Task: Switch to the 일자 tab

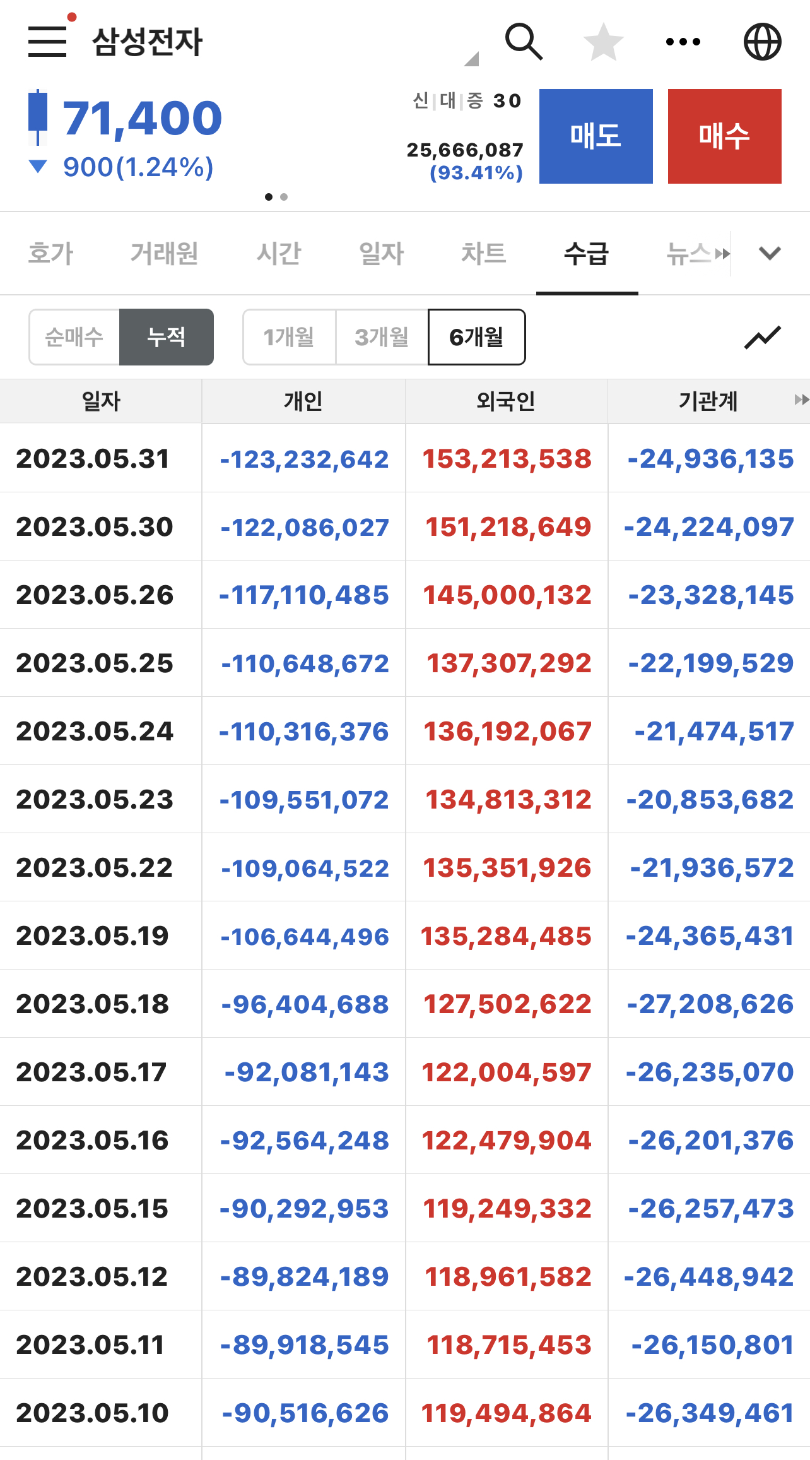Action: click(381, 253)
